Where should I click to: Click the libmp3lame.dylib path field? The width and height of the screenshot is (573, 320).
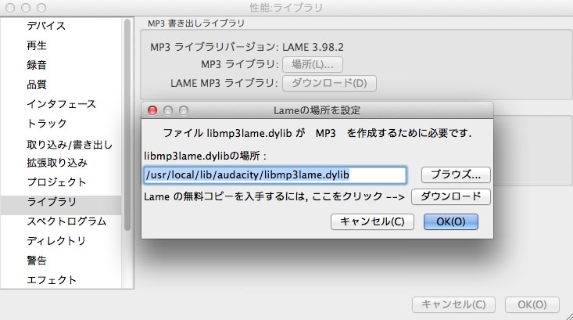pyautogui.click(x=275, y=174)
